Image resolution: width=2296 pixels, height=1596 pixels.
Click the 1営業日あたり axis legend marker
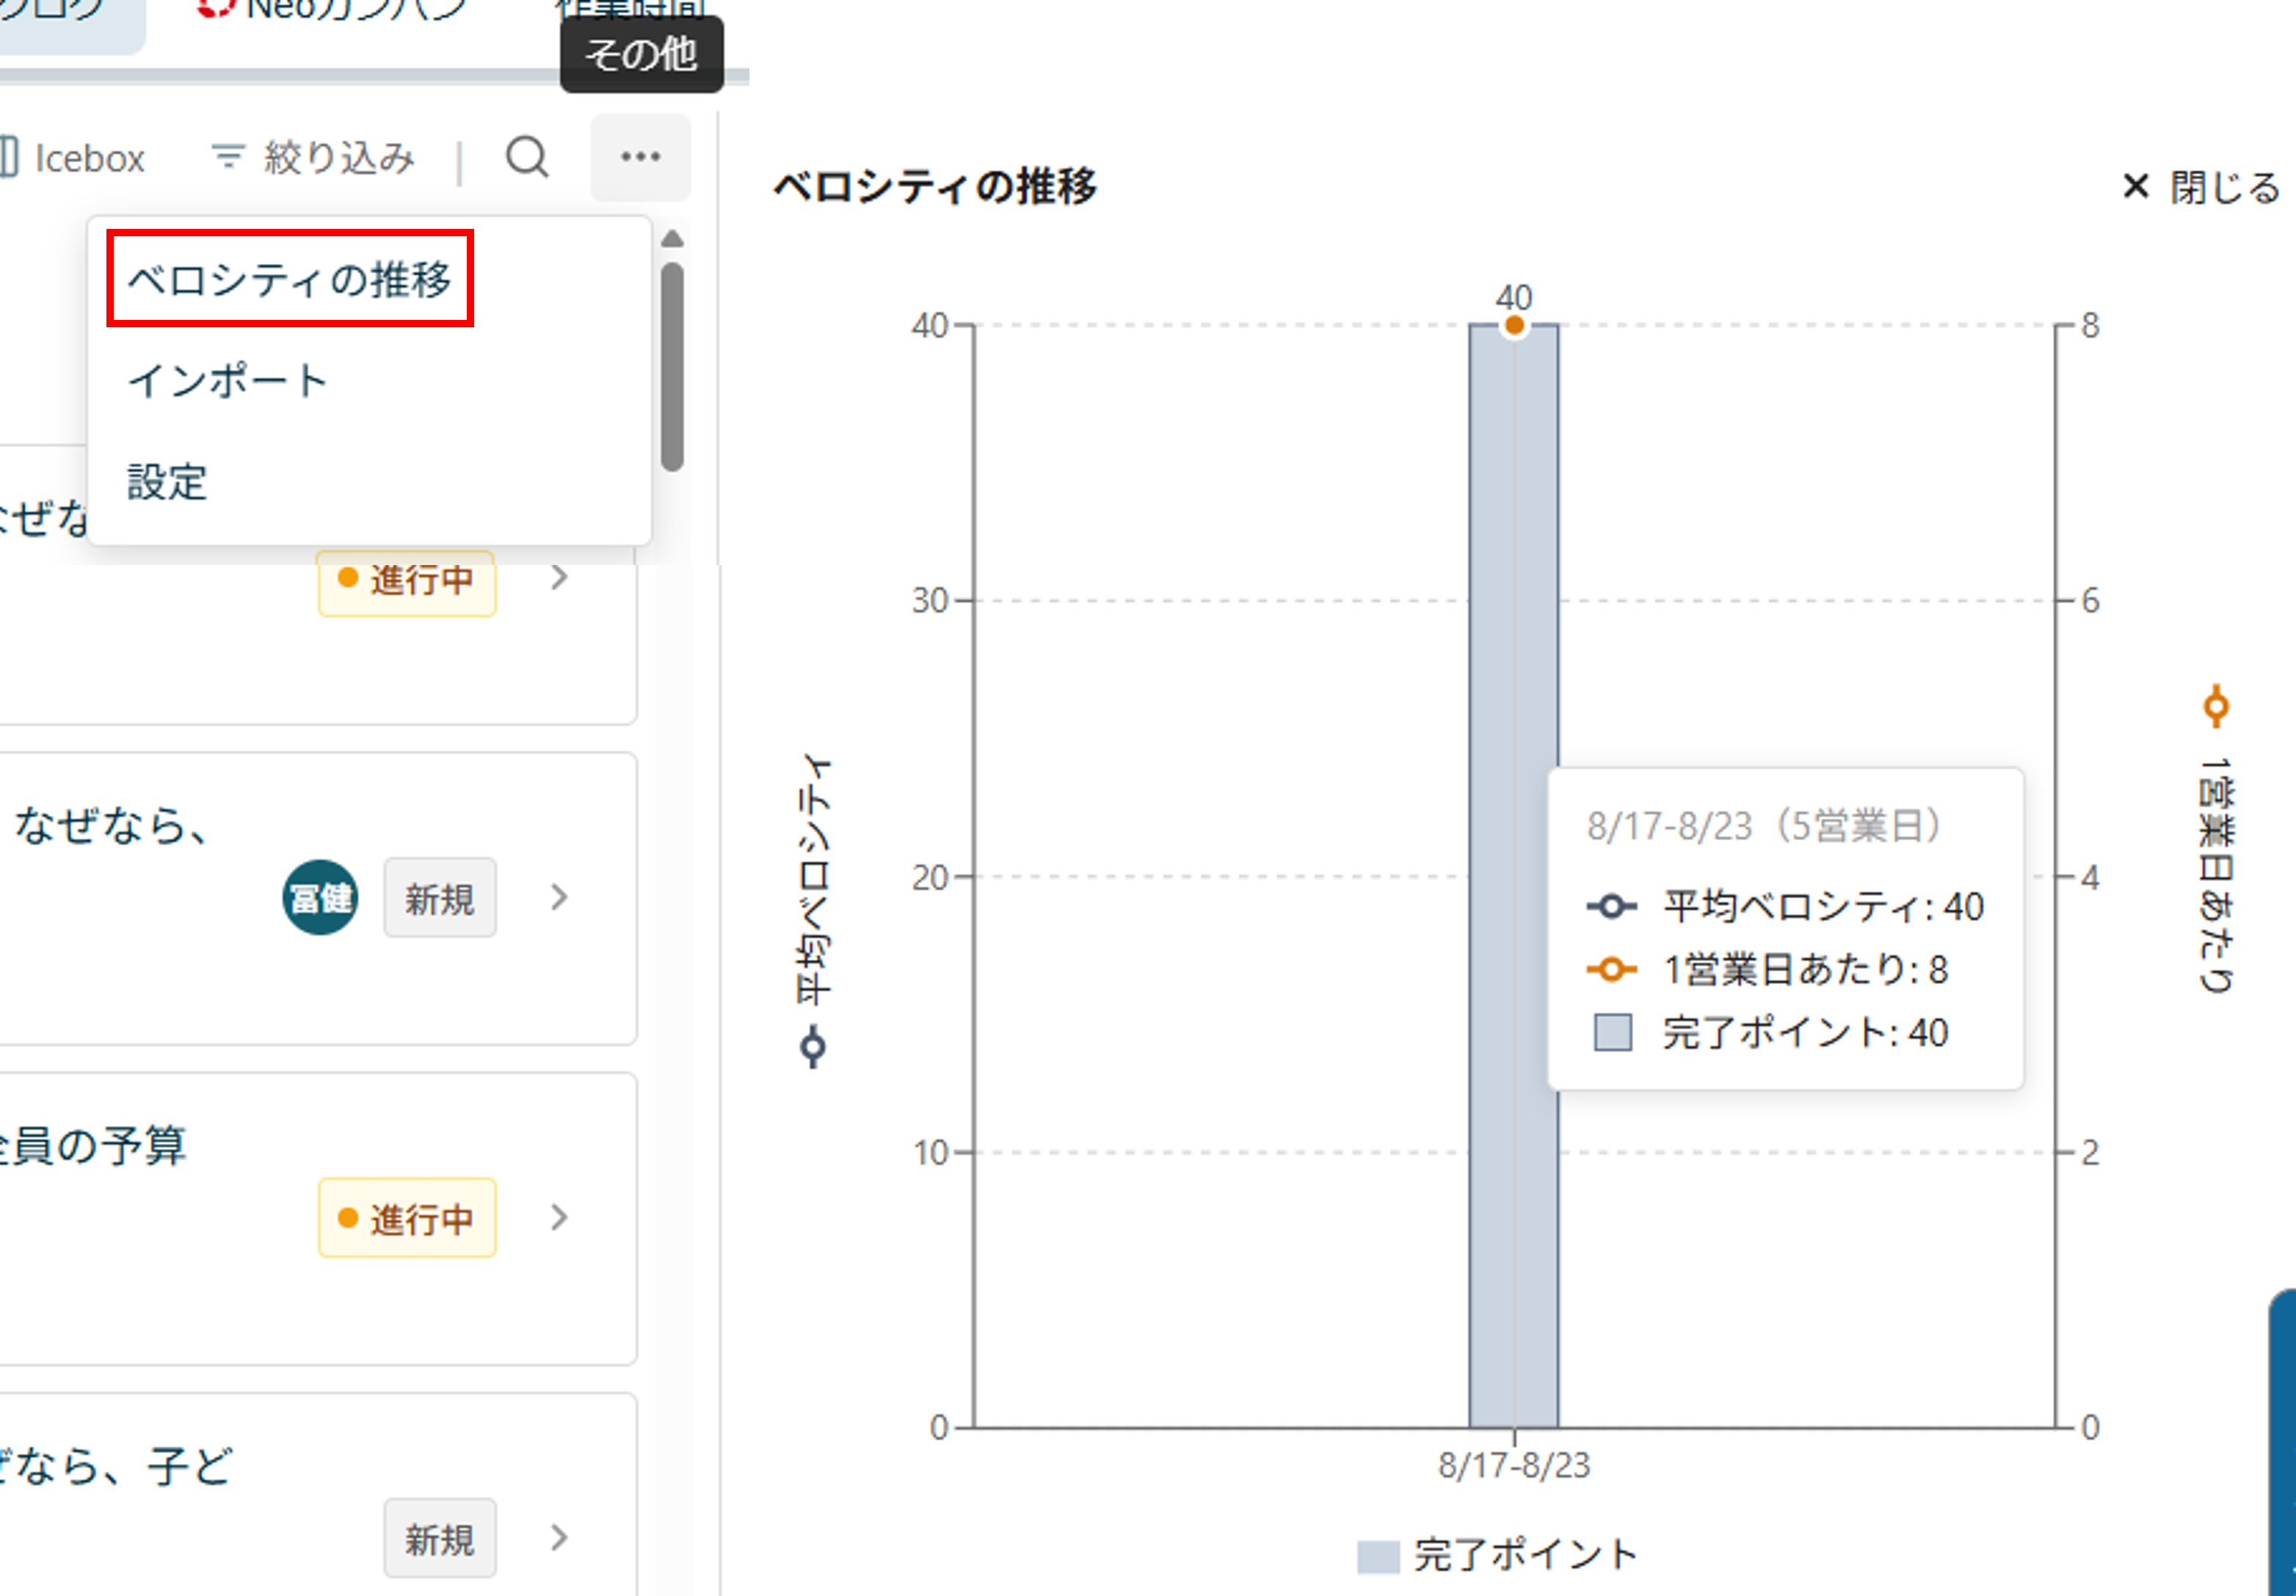[2216, 707]
